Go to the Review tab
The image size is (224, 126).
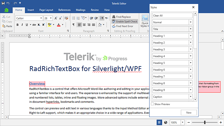(x=95, y=10)
